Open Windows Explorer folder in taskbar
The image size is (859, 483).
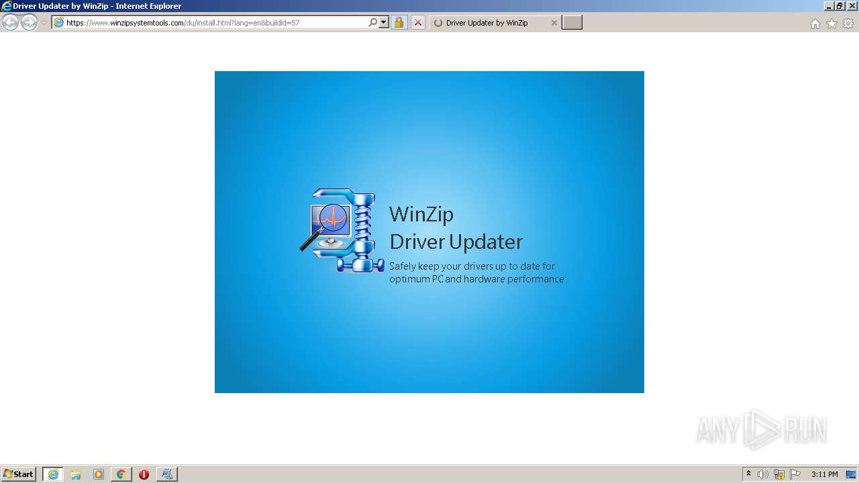point(76,474)
